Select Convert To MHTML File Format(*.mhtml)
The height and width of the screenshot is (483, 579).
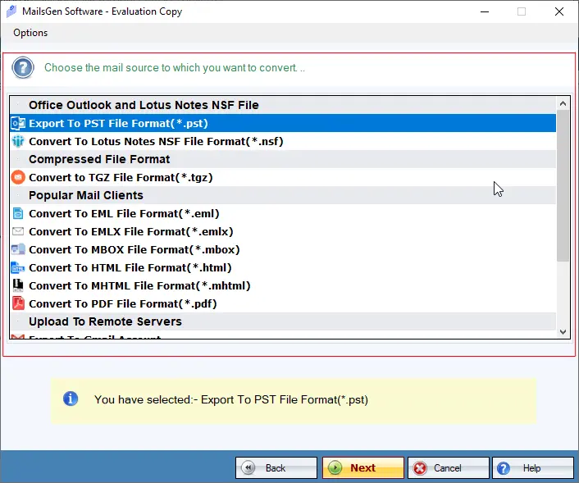283,285
